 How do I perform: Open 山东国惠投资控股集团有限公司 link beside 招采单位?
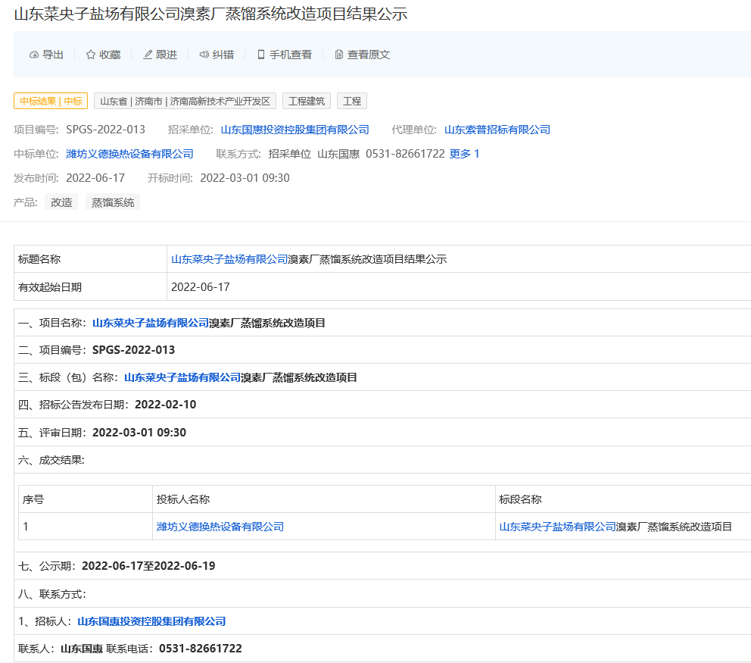[295, 130]
